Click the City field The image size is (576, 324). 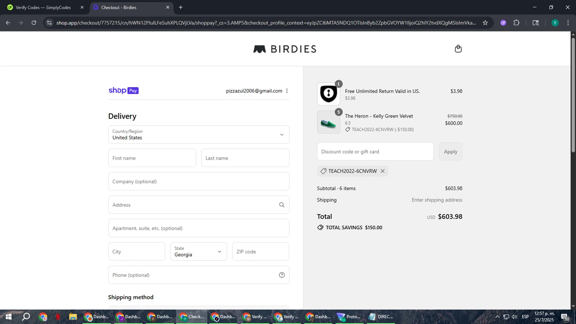pyautogui.click(x=137, y=252)
